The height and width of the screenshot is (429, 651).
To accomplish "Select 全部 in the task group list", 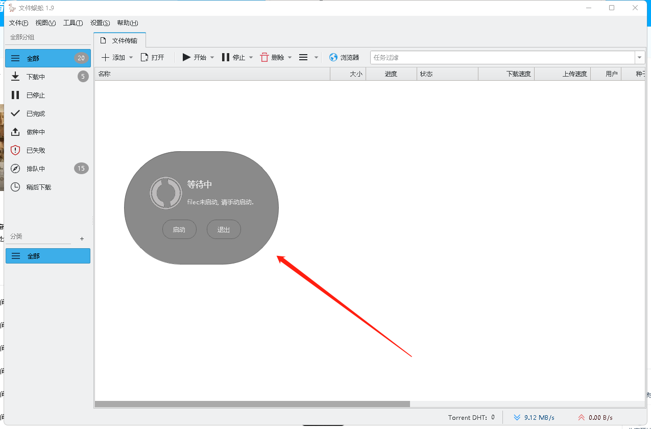I will coord(48,58).
